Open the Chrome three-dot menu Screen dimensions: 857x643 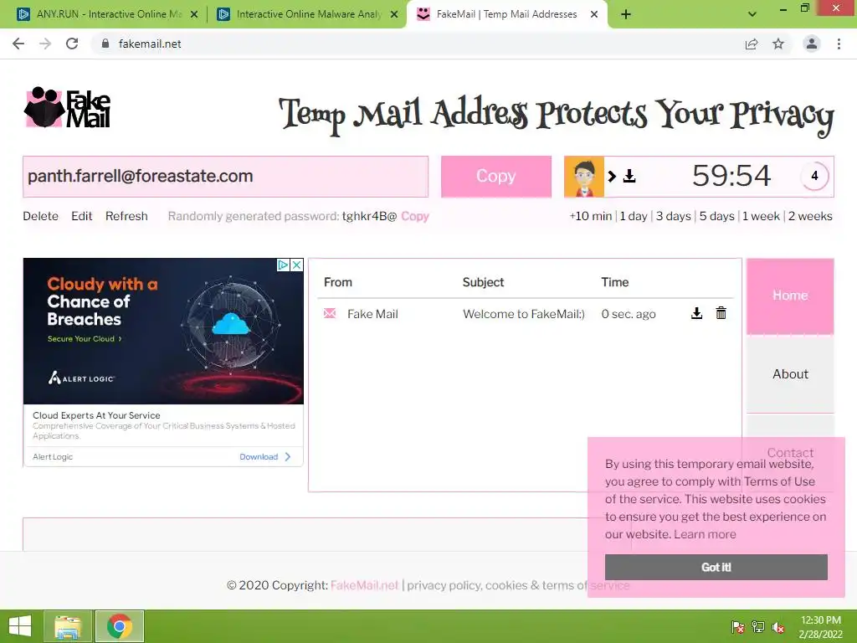pyautogui.click(x=839, y=44)
